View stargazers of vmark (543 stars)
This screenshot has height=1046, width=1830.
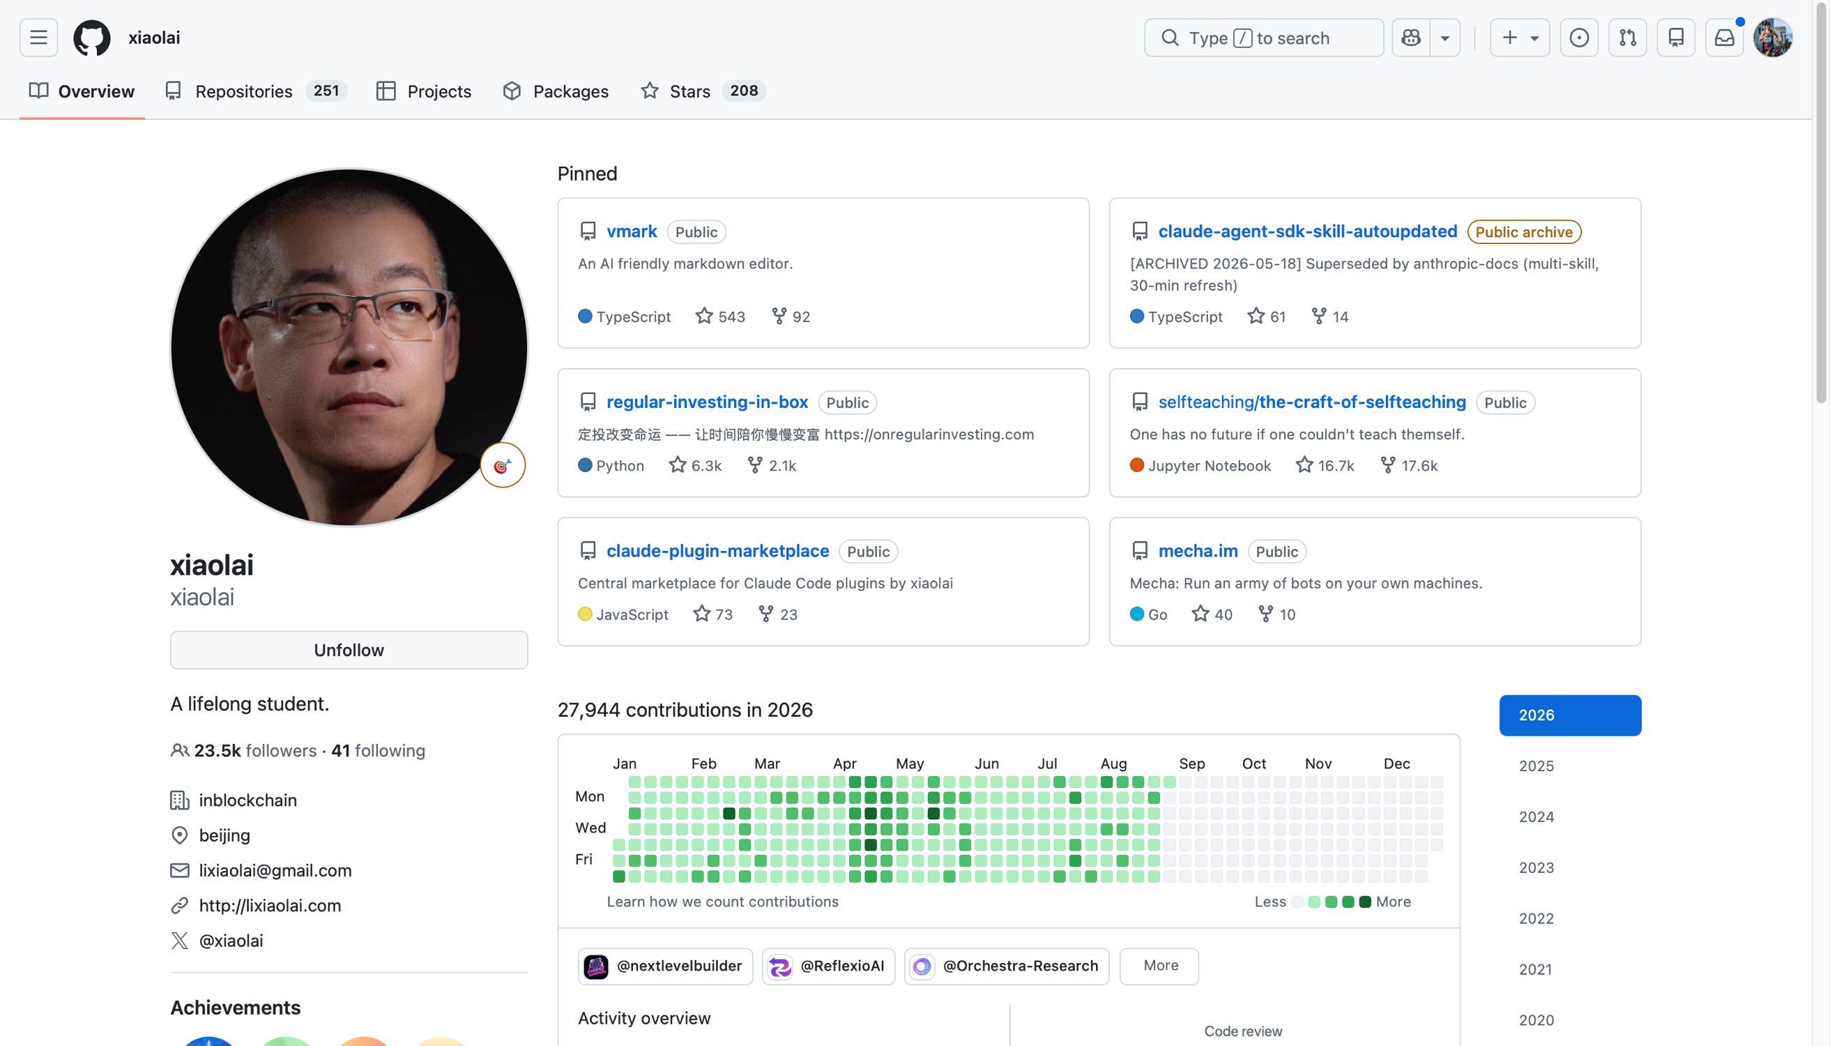[720, 317]
